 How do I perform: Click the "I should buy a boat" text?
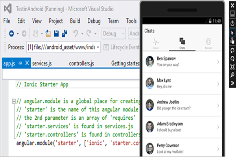(x=169, y=130)
